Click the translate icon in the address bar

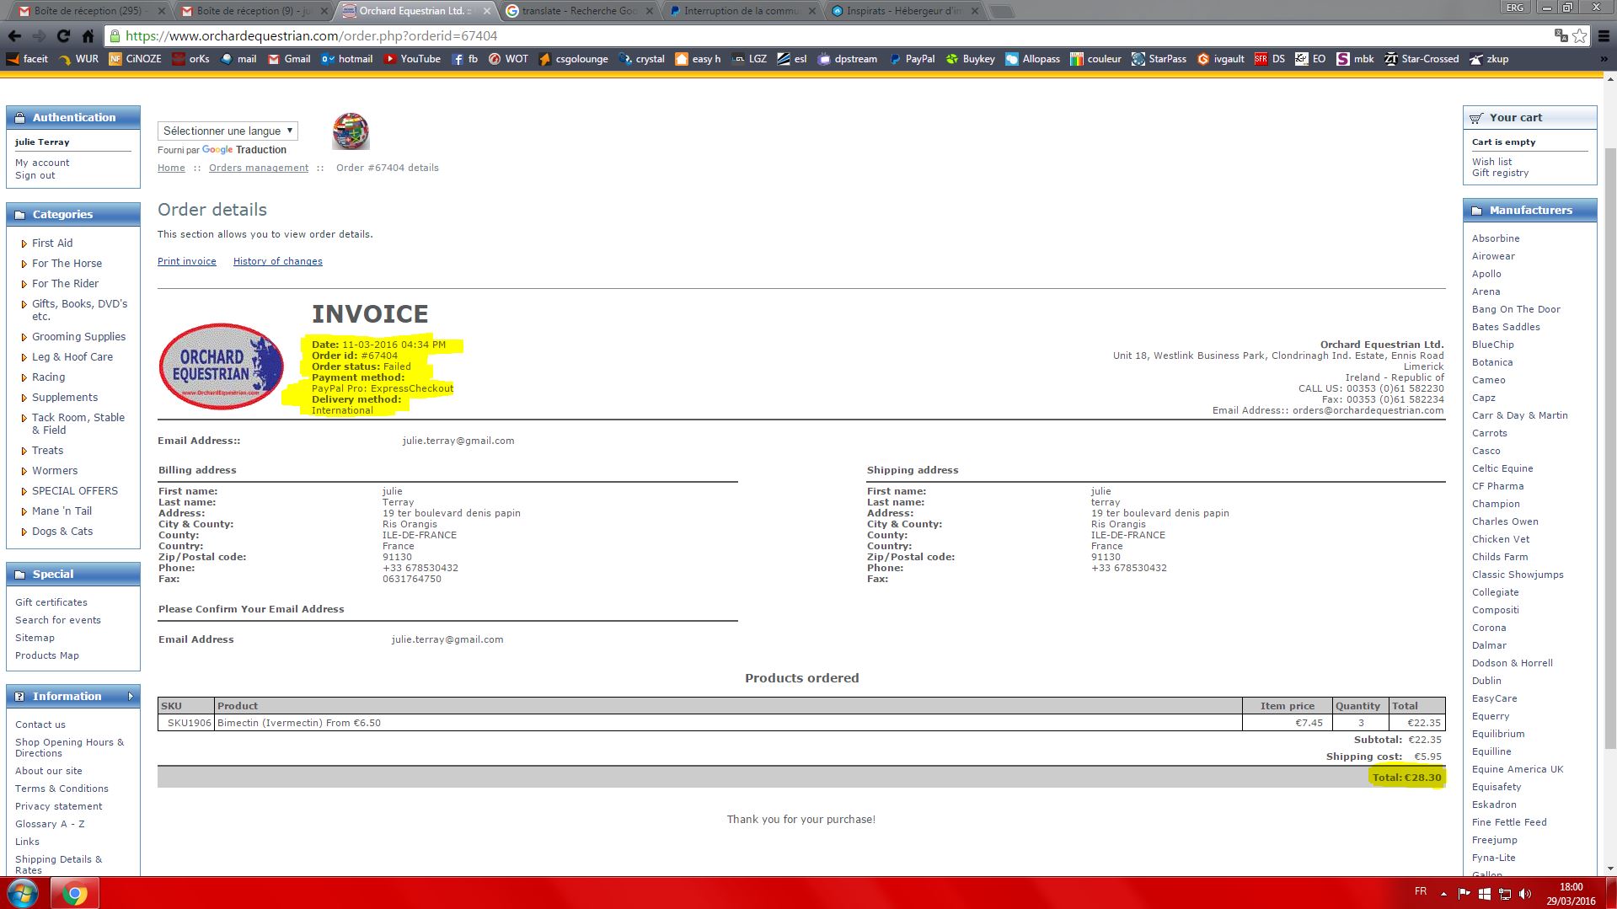(1561, 36)
